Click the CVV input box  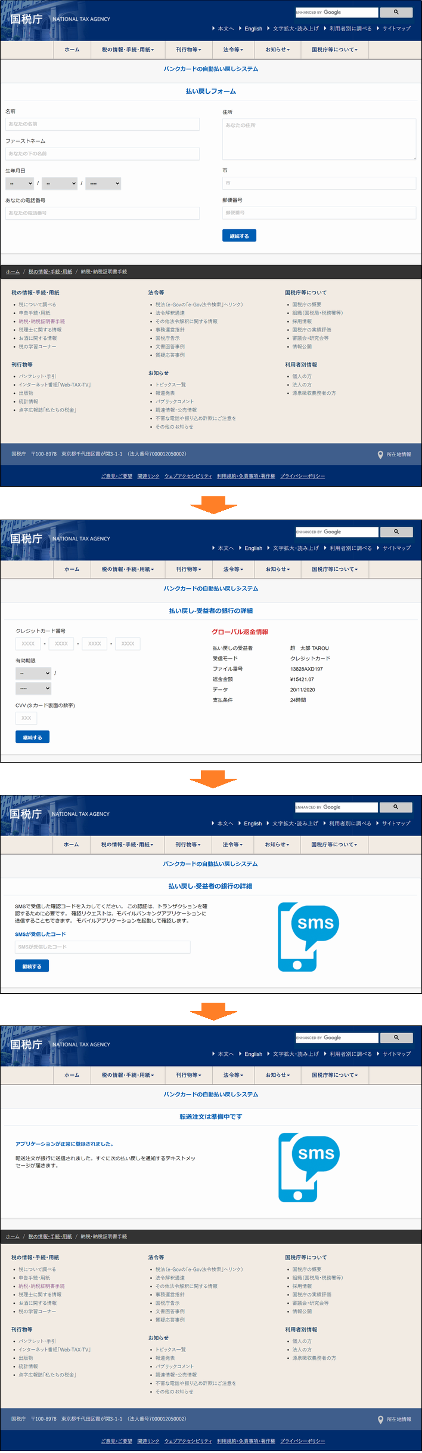(x=26, y=718)
